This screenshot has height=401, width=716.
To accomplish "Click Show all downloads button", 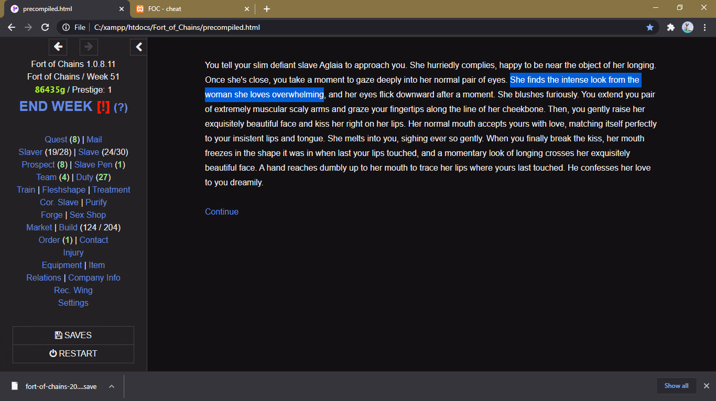I will (676, 386).
